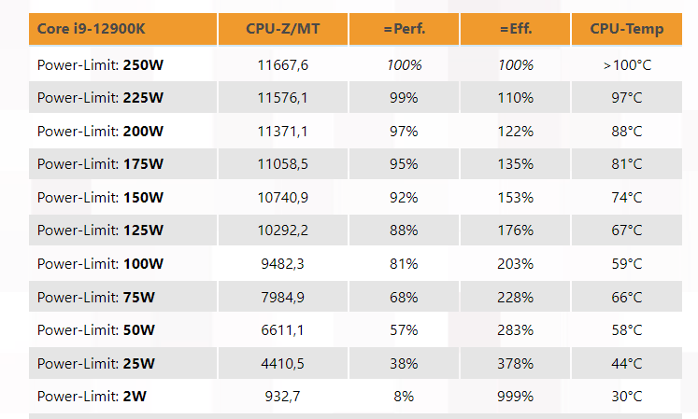Click the Power-Limit 75W row label
Image resolution: width=698 pixels, height=419 pixels.
coord(96,297)
